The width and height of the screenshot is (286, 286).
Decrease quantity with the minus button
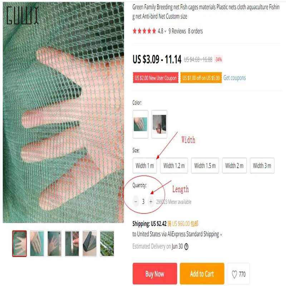(x=136, y=202)
